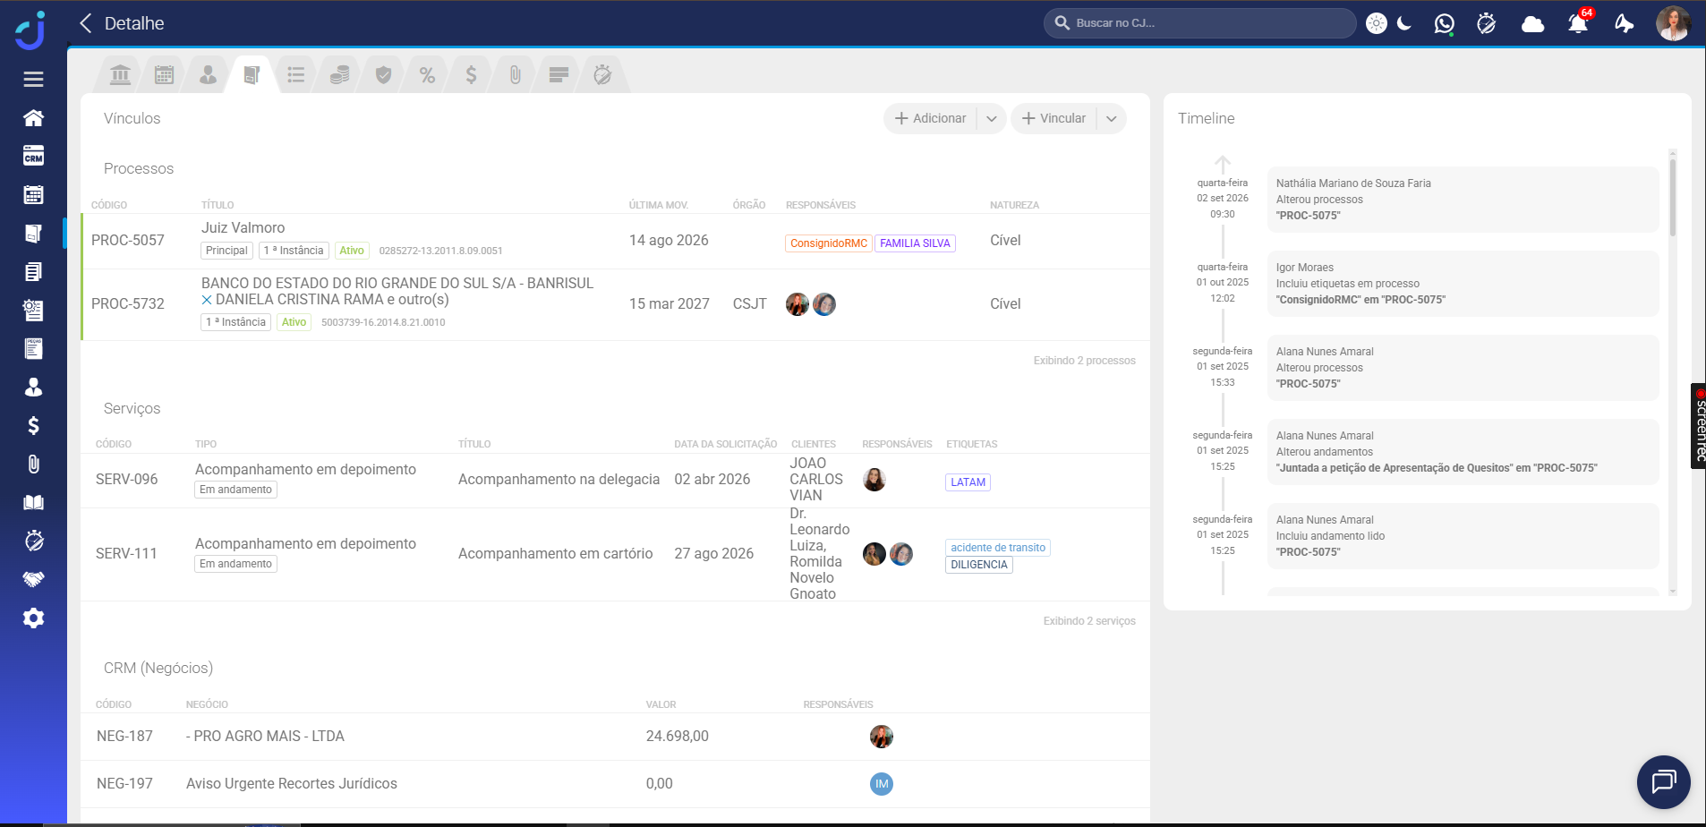Switch to light mode sun icon
1706x827 pixels.
pos(1377,23)
